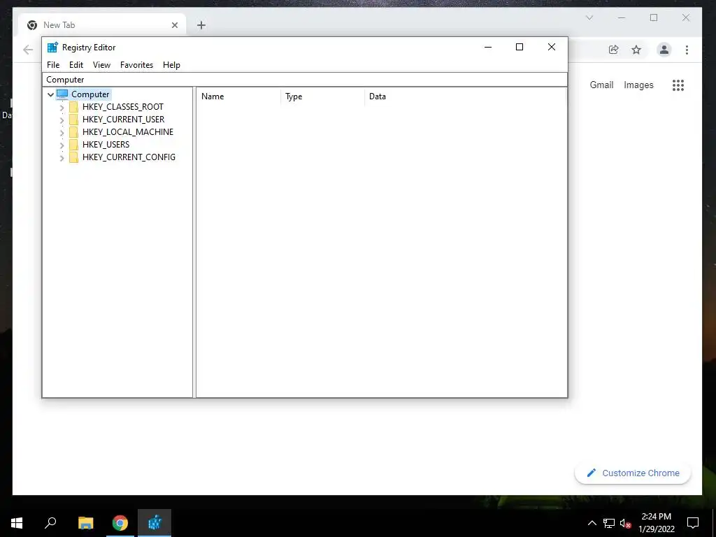Open the Chrome three-dot menu
This screenshot has width=716, height=537.
tap(687, 50)
